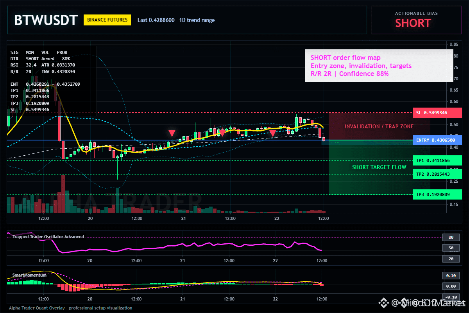Click 'R/R 2R | Confidence 88%' annotation line
469x313 pixels.
(x=349, y=74)
